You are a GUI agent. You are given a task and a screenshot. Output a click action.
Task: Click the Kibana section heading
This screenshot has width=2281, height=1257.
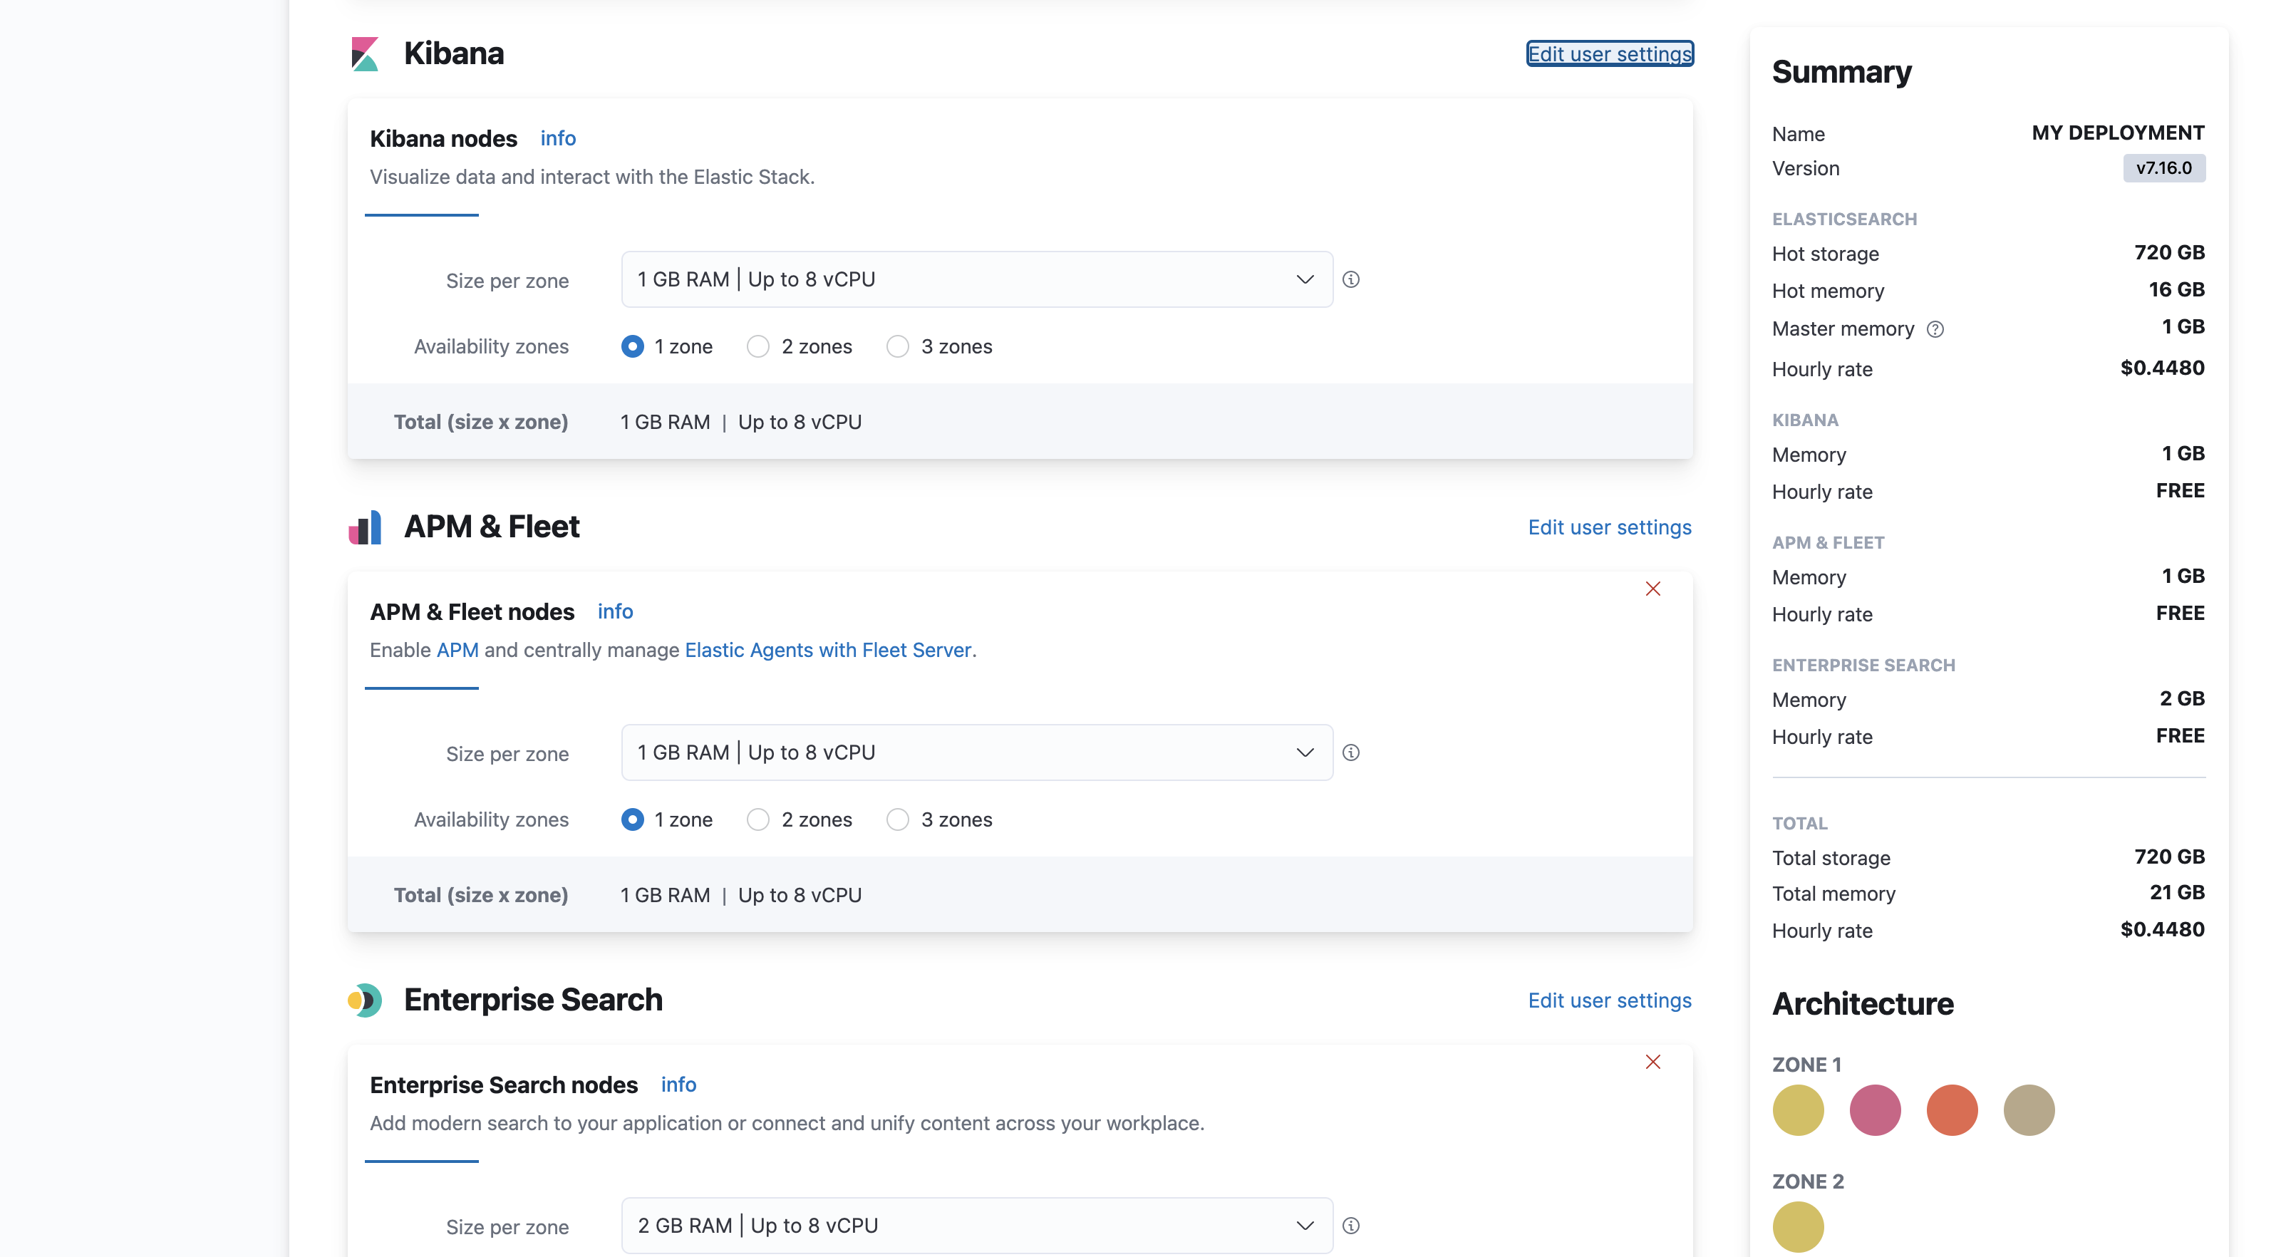tap(453, 54)
